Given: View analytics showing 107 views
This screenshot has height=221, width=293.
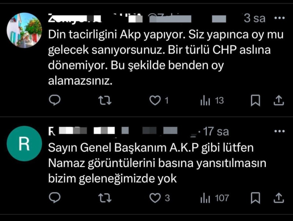Looking at the screenshot, I should tap(215, 198).
